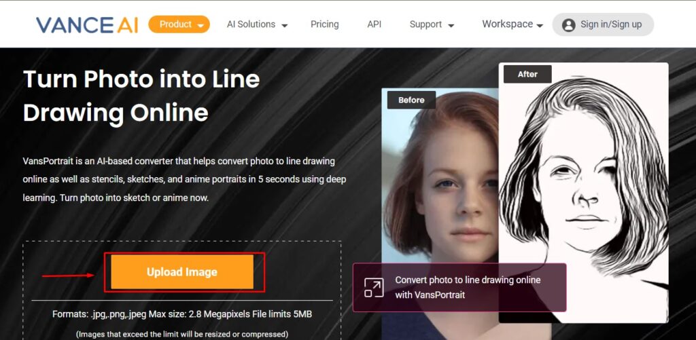Click the Turn Photo into Line Drawing heading
This screenshot has height=340, width=696.
point(141,96)
